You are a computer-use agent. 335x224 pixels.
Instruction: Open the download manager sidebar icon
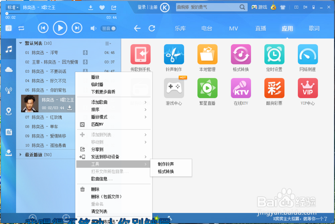tap(9, 153)
